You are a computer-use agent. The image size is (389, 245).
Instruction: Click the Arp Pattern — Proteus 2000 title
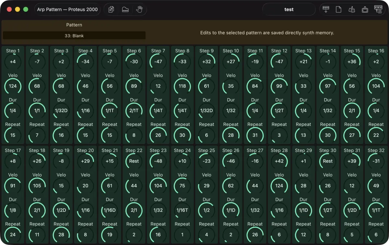pos(67,9)
